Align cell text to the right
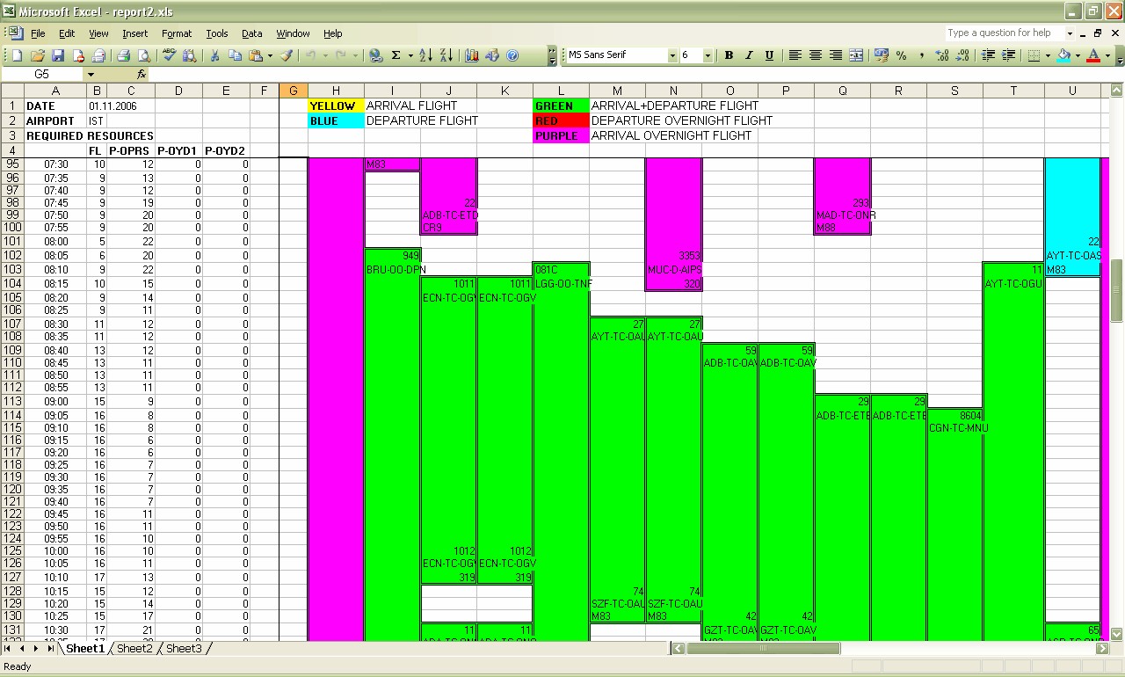The height and width of the screenshot is (677, 1125). point(835,55)
